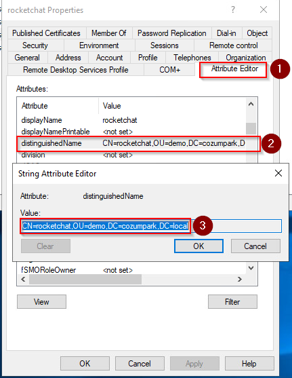Click the help question mark icon
This screenshot has height=378, width=292.
(233, 10)
